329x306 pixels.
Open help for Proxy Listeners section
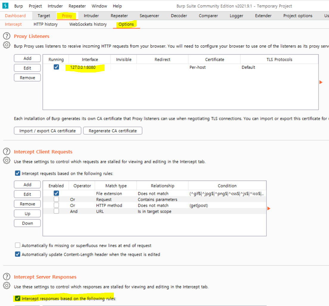point(7,36)
